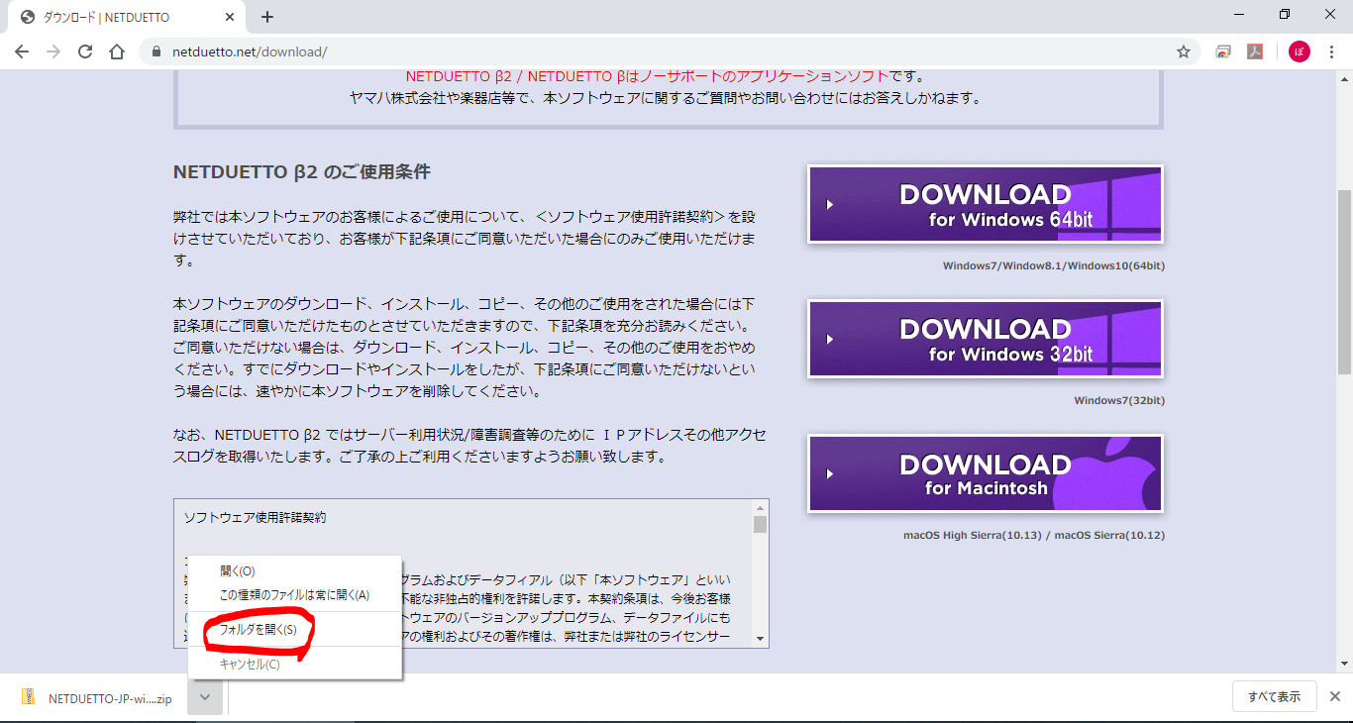This screenshot has height=723, width=1353.
Task: Open the extension icon left of the PDF icon
Action: pyautogui.click(x=1223, y=52)
